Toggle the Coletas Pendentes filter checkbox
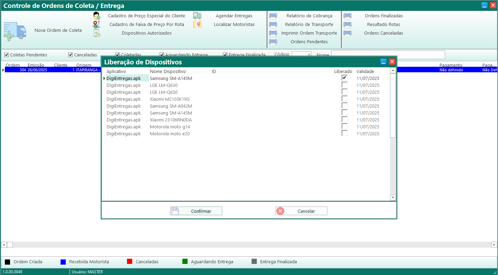The height and width of the screenshot is (275, 498). click(6, 55)
